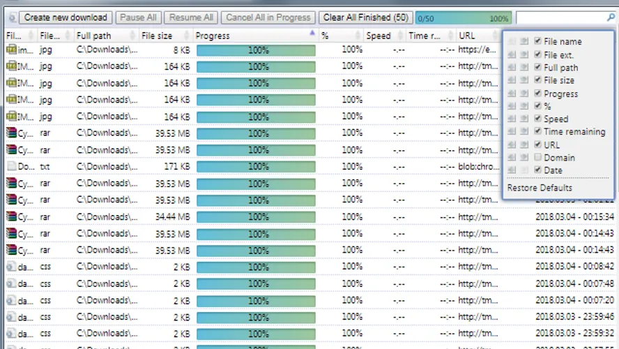
Task: Move the Speed column right
Action: pos(524,119)
